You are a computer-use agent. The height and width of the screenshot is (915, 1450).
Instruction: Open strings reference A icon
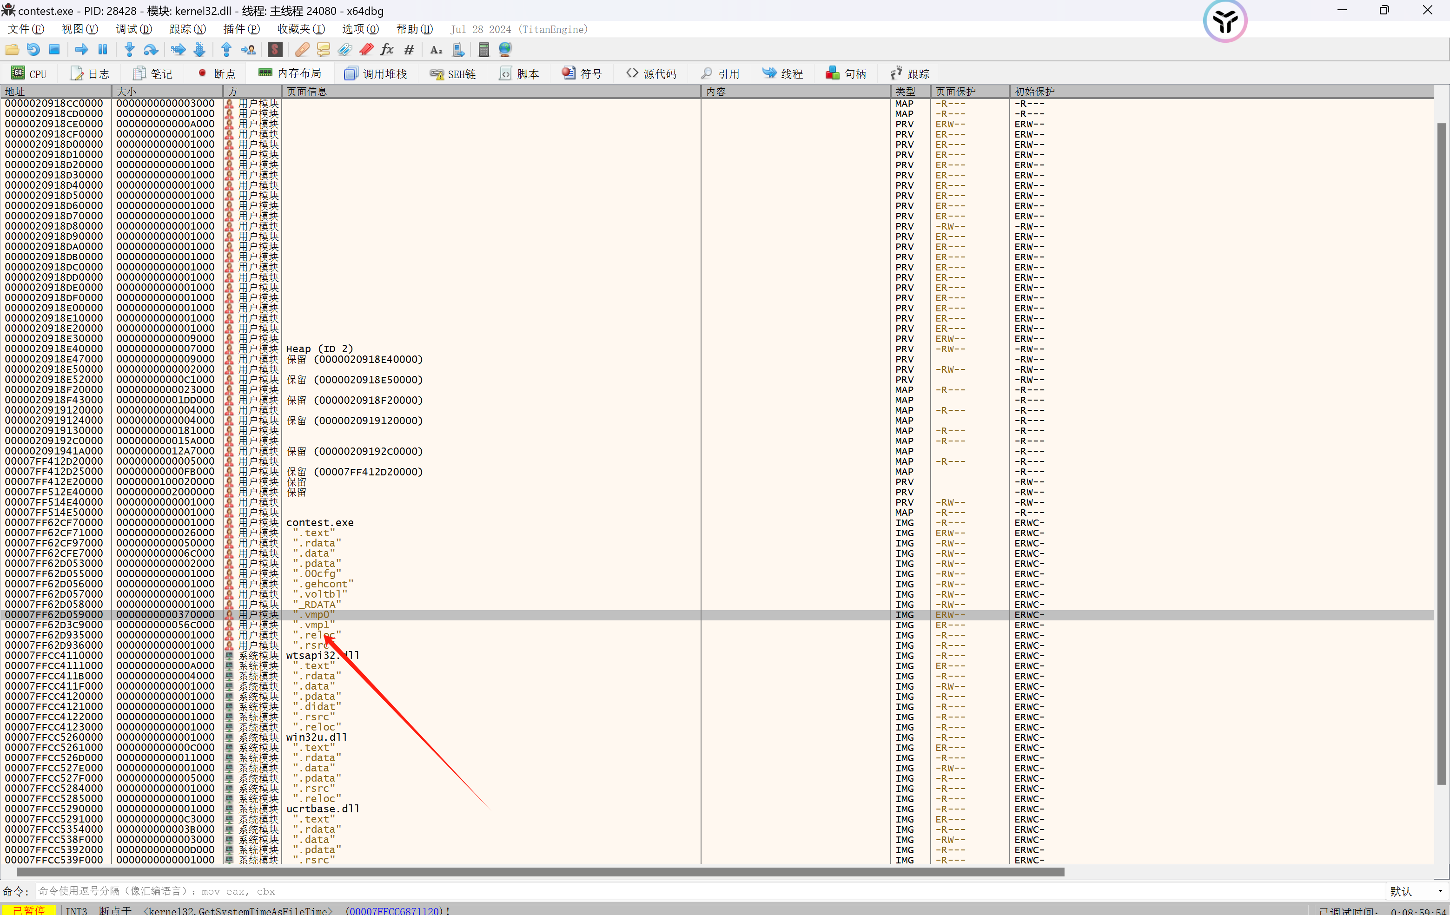click(x=437, y=50)
